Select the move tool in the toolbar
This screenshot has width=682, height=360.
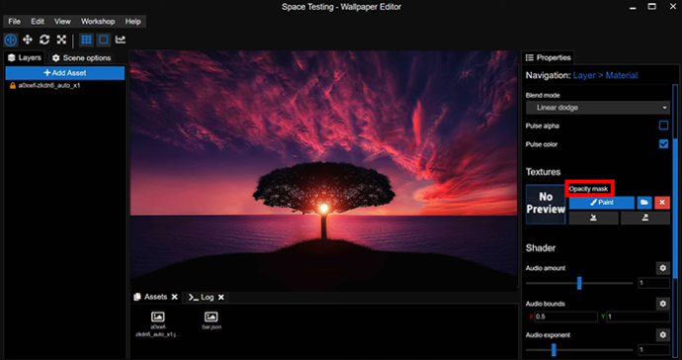click(x=28, y=40)
